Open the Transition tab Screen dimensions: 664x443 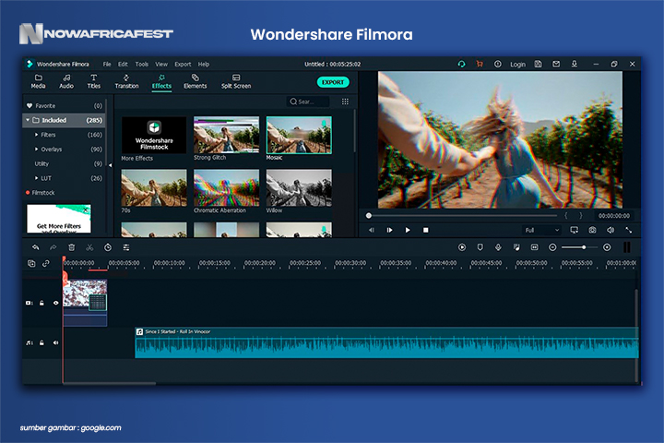(126, 81)
